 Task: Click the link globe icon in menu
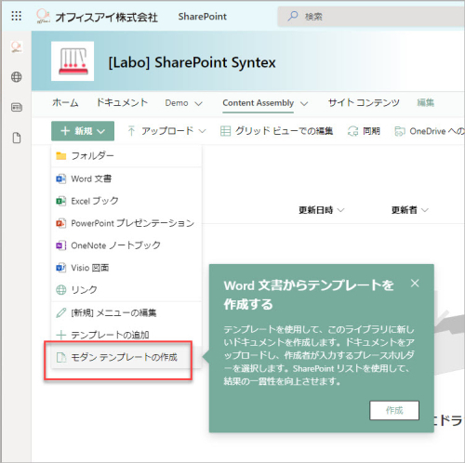[60, 290]
